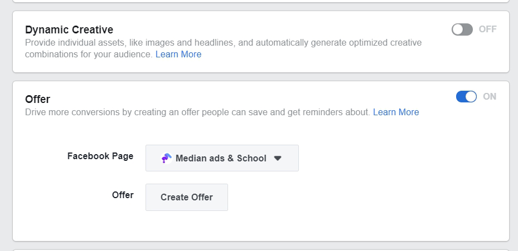Click the Facebook Page field label

(100, 156)
